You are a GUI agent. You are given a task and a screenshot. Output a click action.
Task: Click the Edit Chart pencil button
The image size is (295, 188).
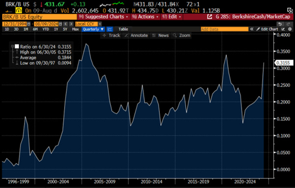tap(267, 29)
